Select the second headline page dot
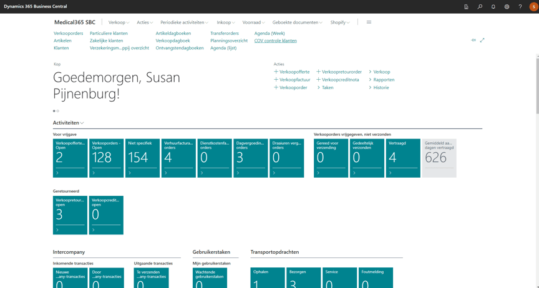 coord(58,111)
